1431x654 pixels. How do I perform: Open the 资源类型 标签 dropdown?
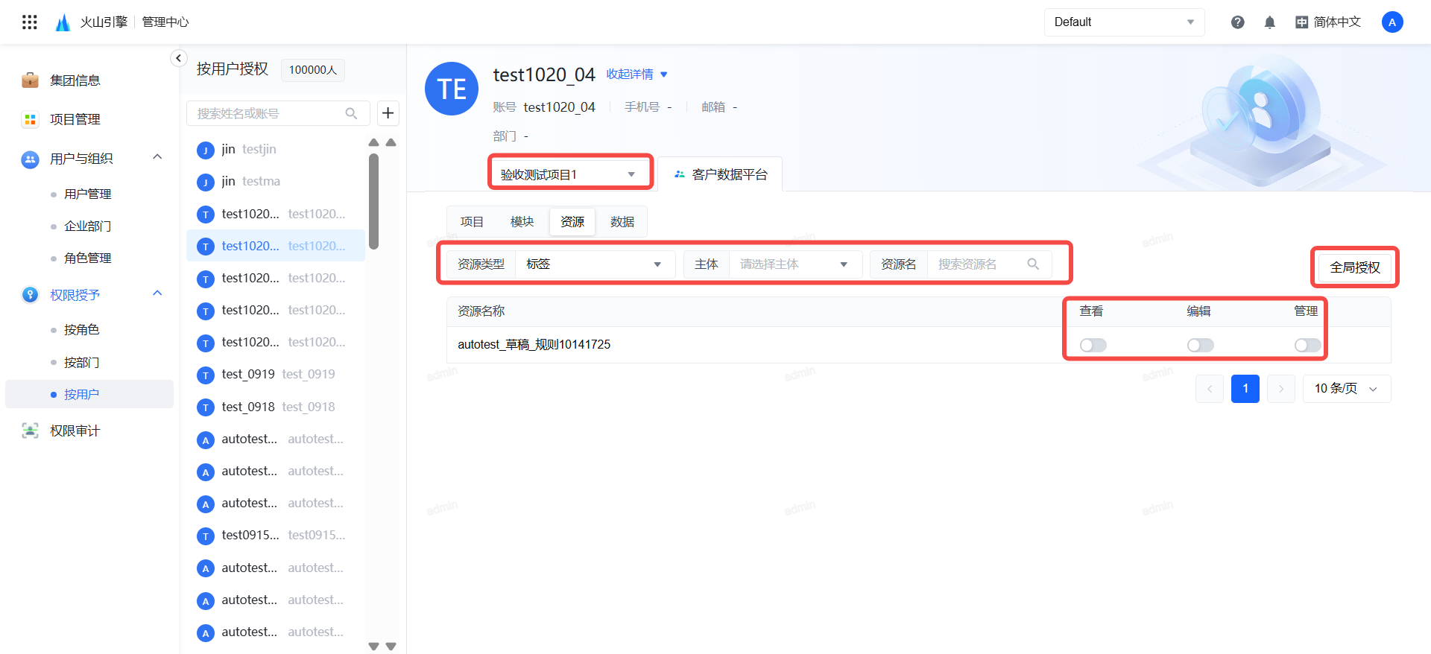[595, 264]
